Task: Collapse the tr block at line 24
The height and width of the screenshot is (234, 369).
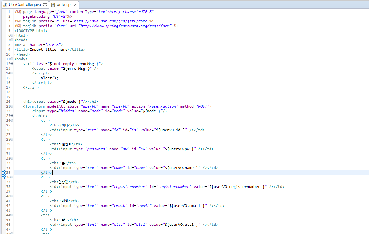Action: [x=12, y=120]
